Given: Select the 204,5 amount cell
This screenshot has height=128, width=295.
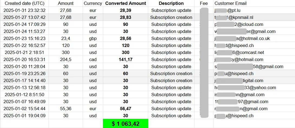Looking at the screenshot, I should pyautogui.click(x=66, y=60).
